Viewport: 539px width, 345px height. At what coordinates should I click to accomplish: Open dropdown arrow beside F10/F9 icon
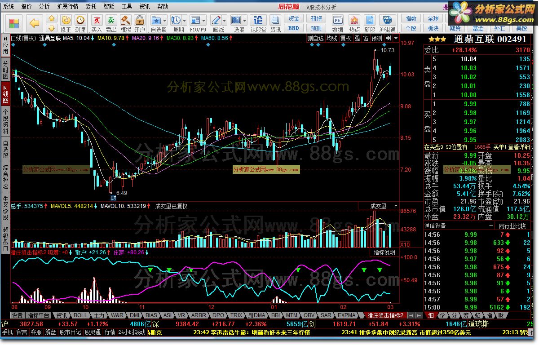point(204,21)
